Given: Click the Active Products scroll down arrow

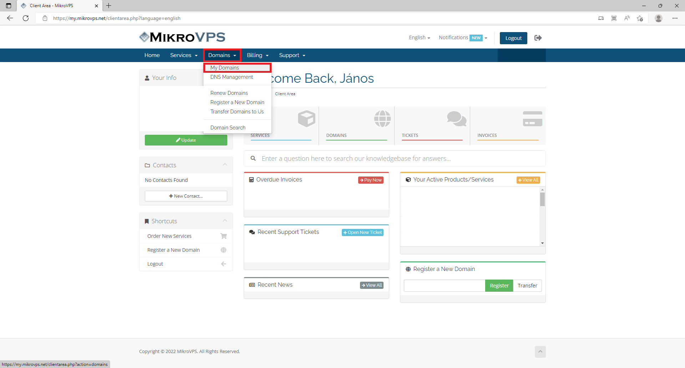Looking at the screenshot, I should (x=542, y=243).
